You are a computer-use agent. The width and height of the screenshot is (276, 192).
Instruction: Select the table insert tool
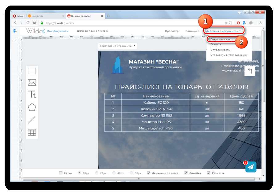pyautogui.click(x=32, y=132)
